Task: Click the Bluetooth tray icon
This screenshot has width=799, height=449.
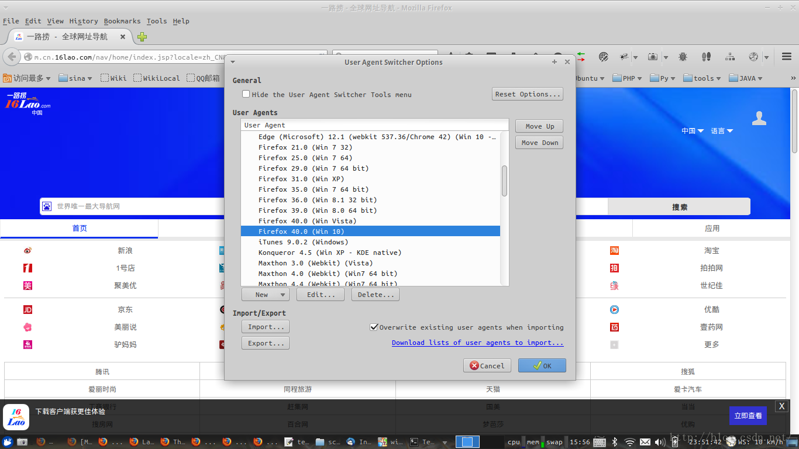Action: pyautogui.click(x=615, y=442)
